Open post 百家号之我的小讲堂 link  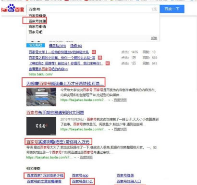click(x=62, y=58)
